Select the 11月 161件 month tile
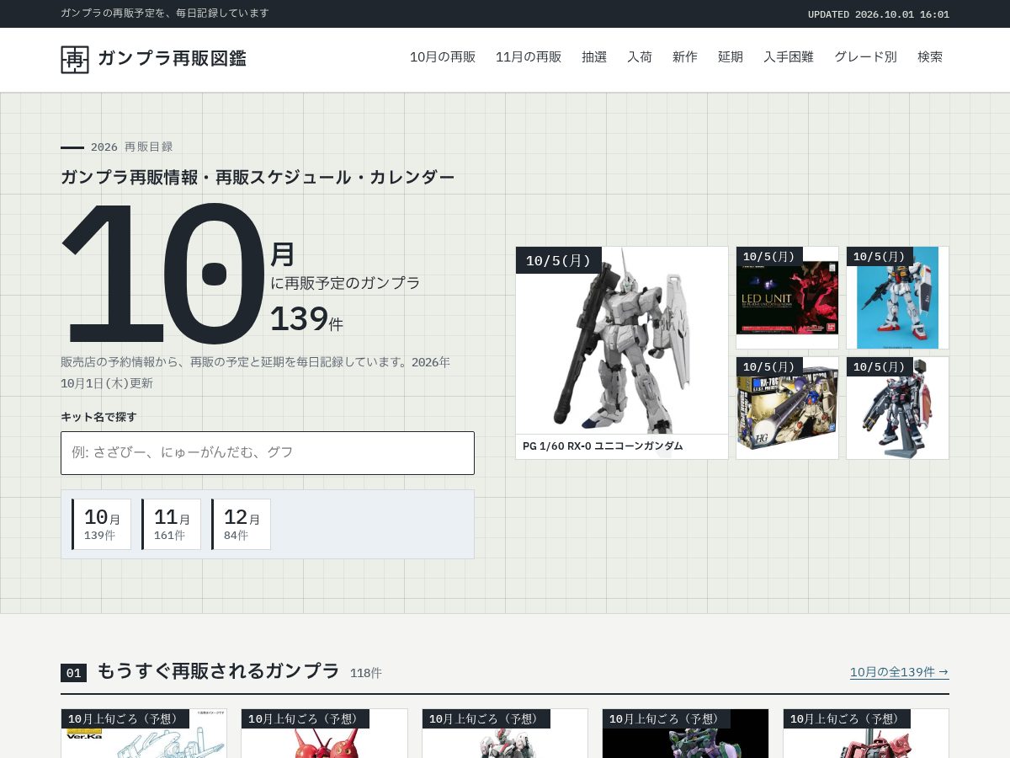 click(x=171, y=524)
